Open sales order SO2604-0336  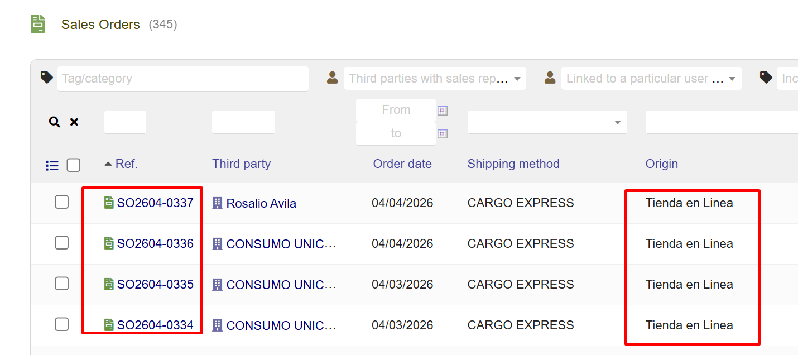(x=155, y=244)
